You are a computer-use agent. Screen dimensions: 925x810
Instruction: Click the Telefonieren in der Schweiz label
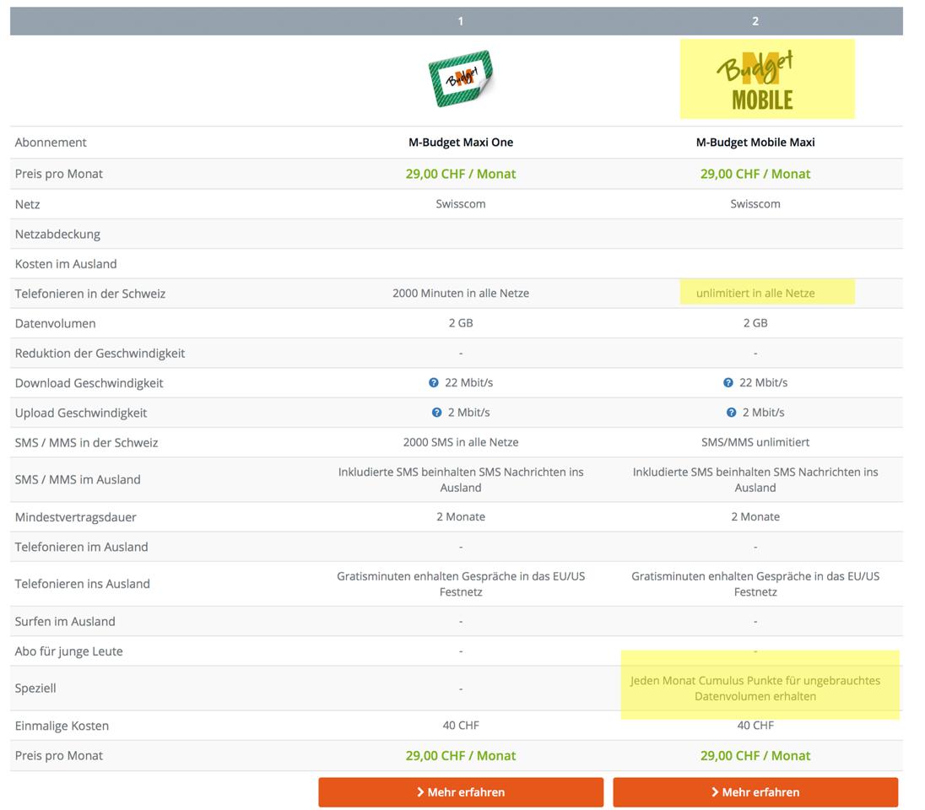[90, 294]
